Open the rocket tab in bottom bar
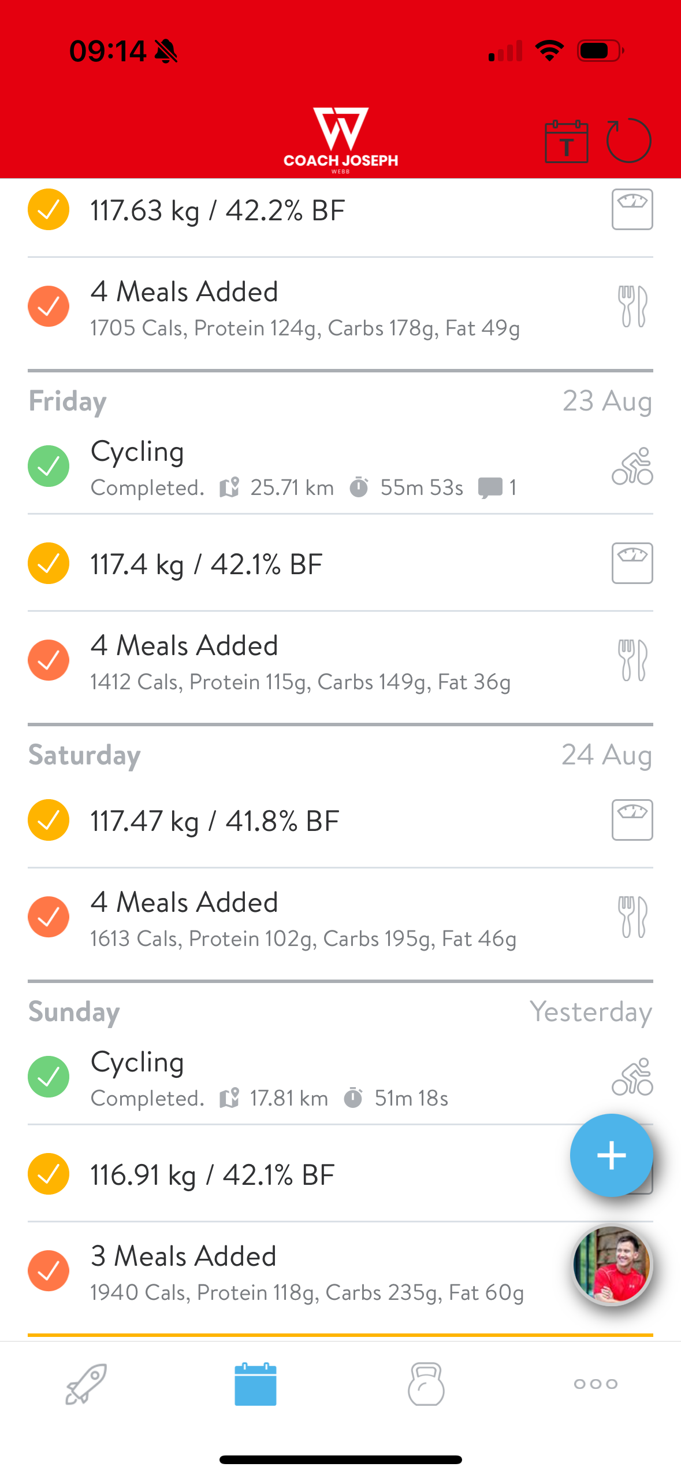681x1478 pixels. click(85, 1384)
